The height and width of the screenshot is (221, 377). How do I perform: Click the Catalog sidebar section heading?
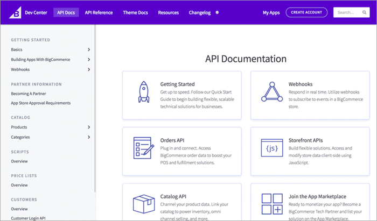pos(20,118)
